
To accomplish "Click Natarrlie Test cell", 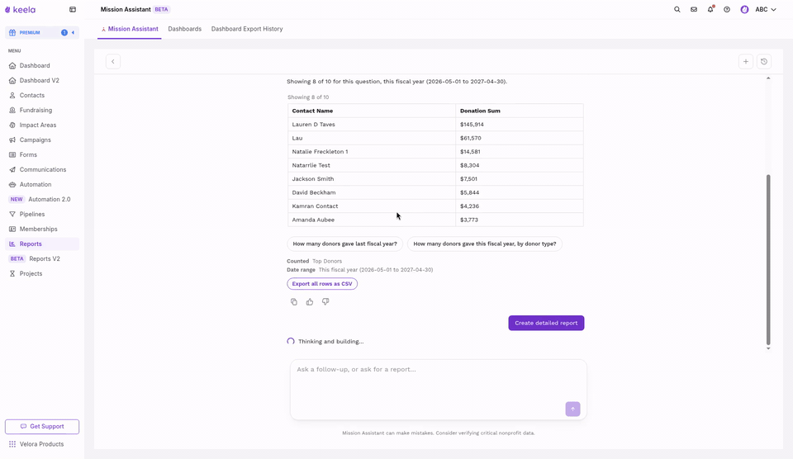I will [x=372, y=165].
